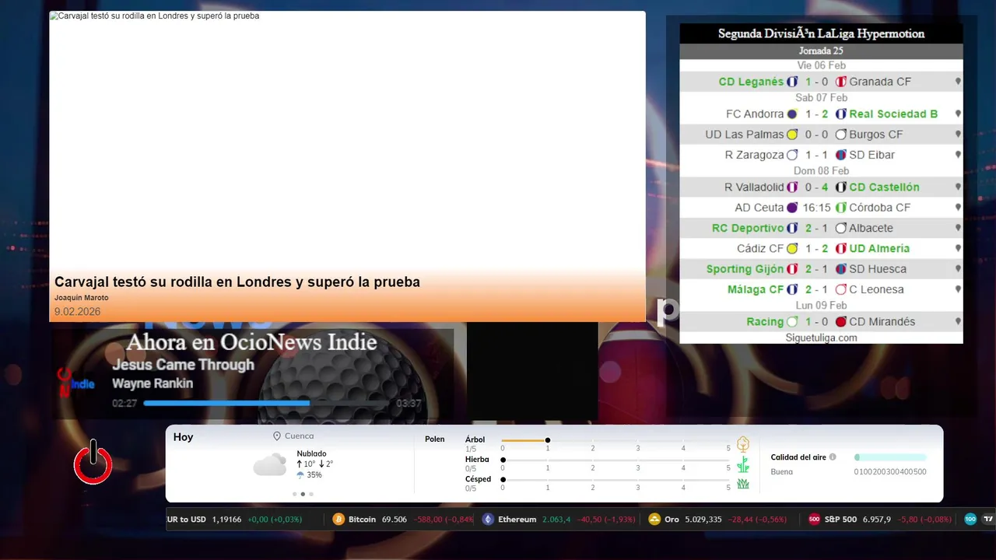Viewport: 996px width, 560px height.
Task: Click the Burgos CF team name
Action: coord(876,135)
